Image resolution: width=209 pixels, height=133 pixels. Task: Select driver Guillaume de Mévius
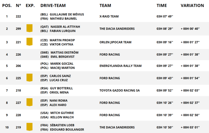[x=67, y=15]
